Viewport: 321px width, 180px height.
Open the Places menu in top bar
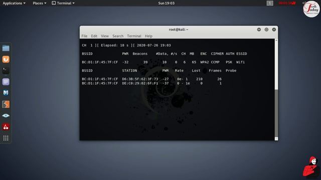(x=39, y=3)
